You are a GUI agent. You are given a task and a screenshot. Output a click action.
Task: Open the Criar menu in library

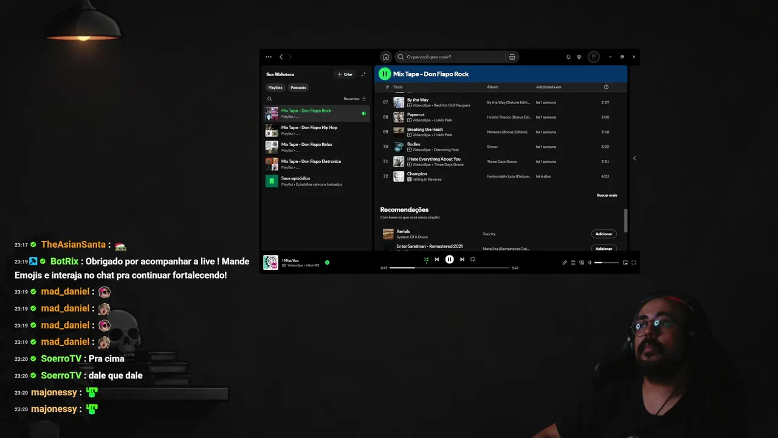click(x=345, y=74)
